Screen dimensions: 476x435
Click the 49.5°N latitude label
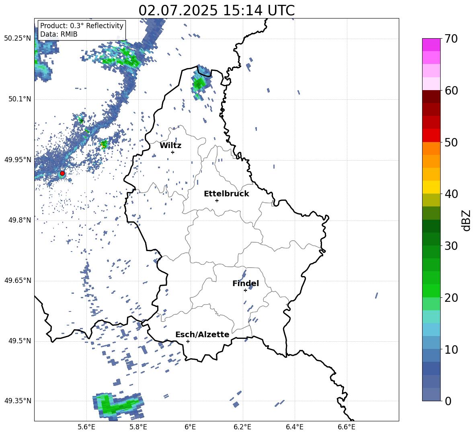(20, 340)
